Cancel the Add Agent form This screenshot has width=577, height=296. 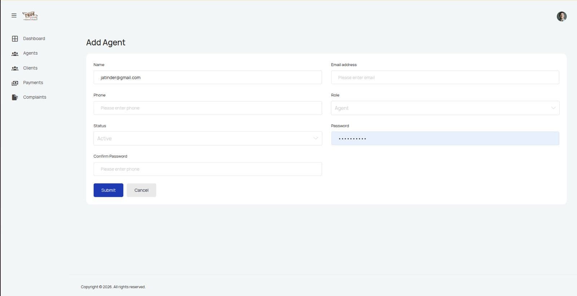pyautogui.click(x=141, y=190)
